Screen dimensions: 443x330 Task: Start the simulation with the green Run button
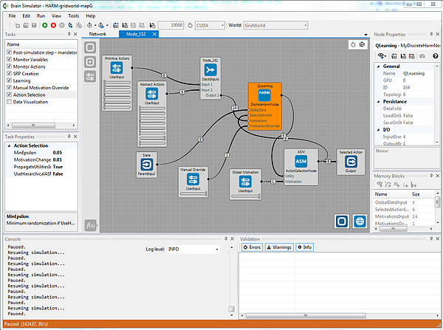point(44,25)
